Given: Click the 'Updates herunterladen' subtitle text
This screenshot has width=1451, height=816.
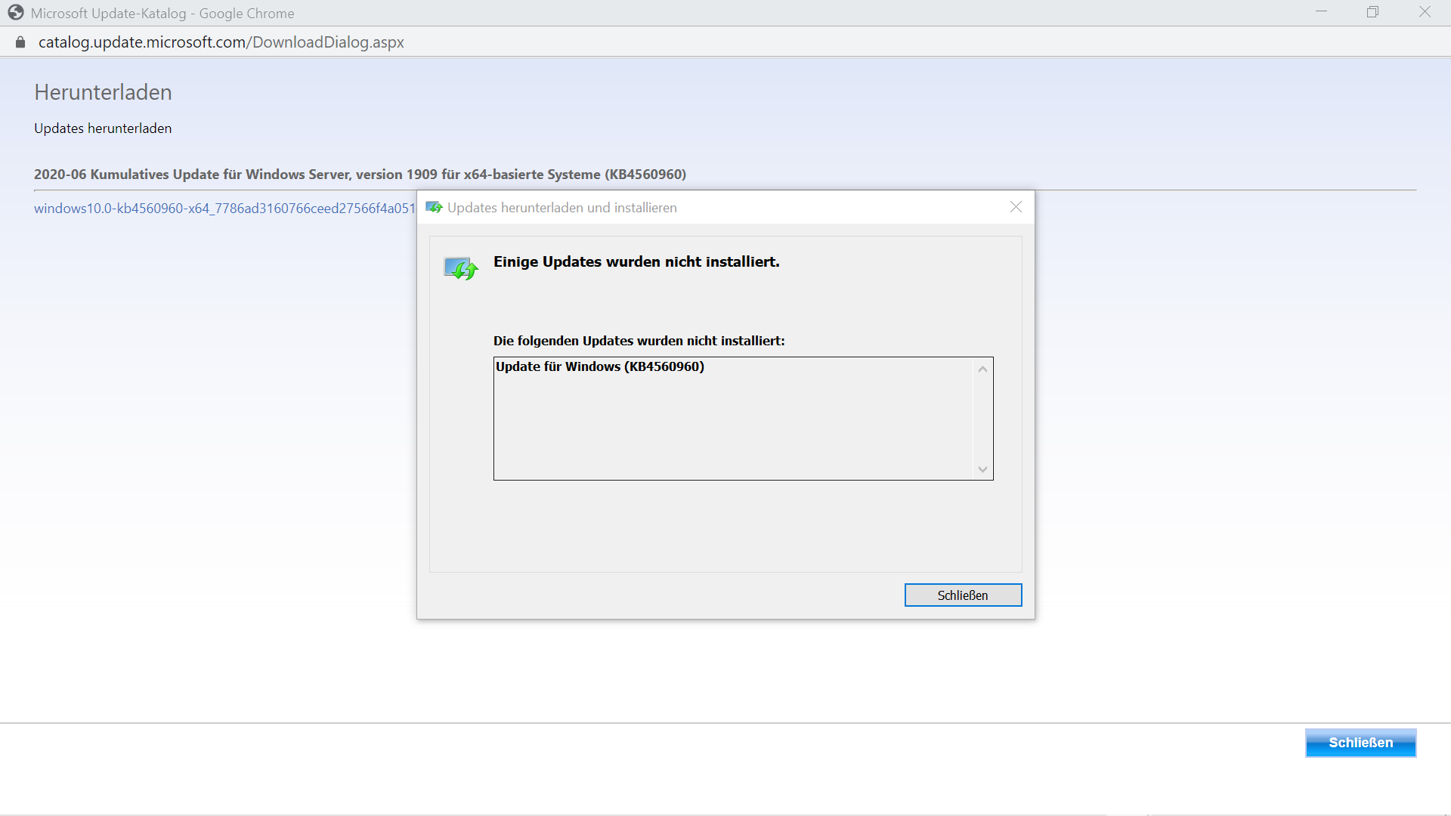Looking at the screenshot, I should coord(103,128).
